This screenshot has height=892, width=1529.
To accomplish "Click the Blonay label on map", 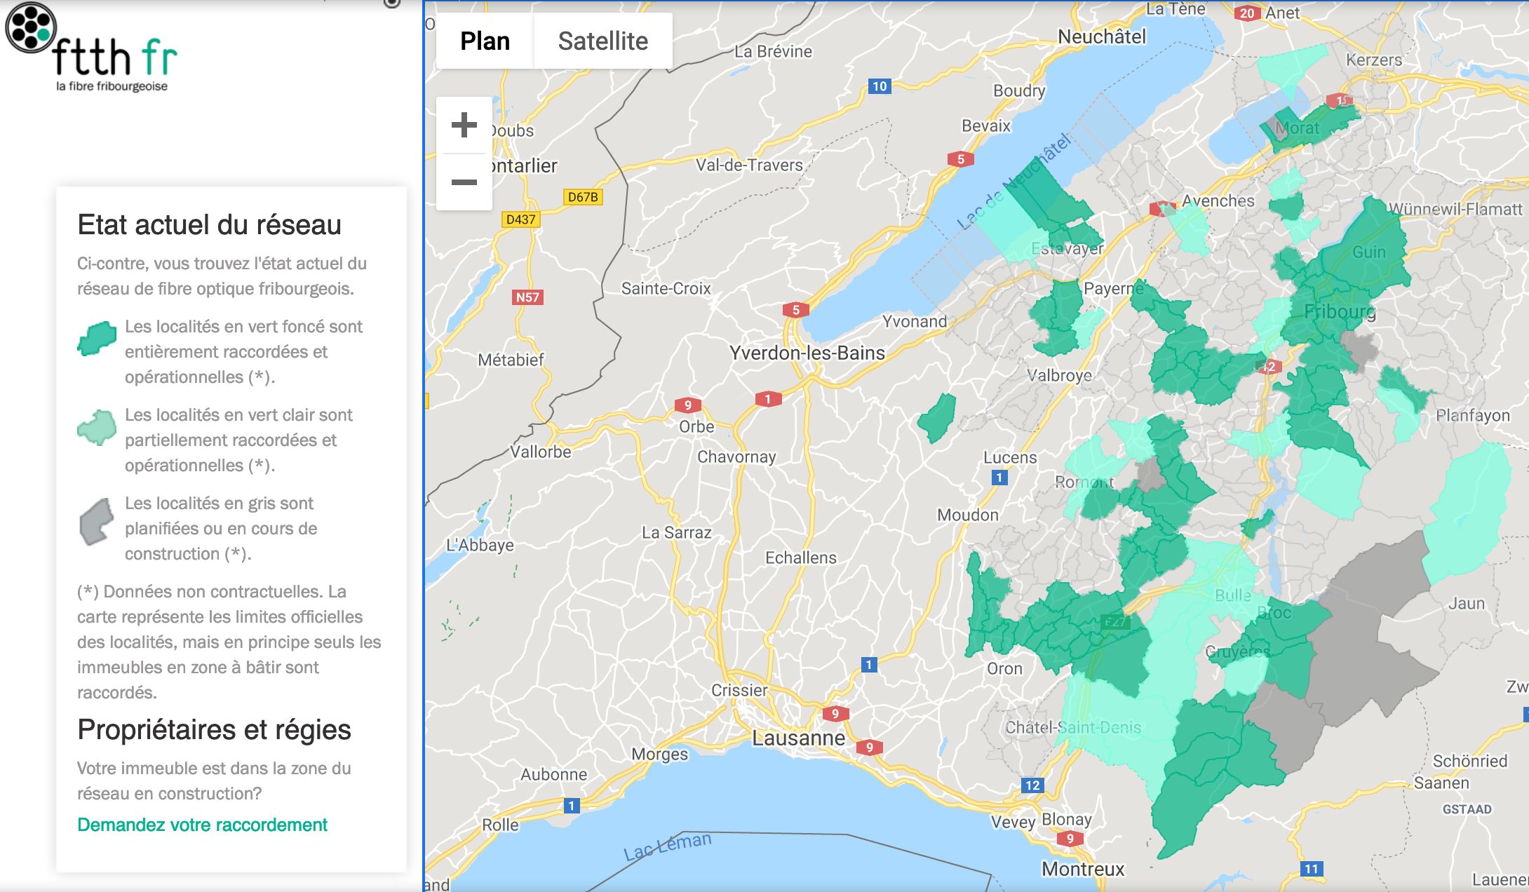I will click(1066, 819).
